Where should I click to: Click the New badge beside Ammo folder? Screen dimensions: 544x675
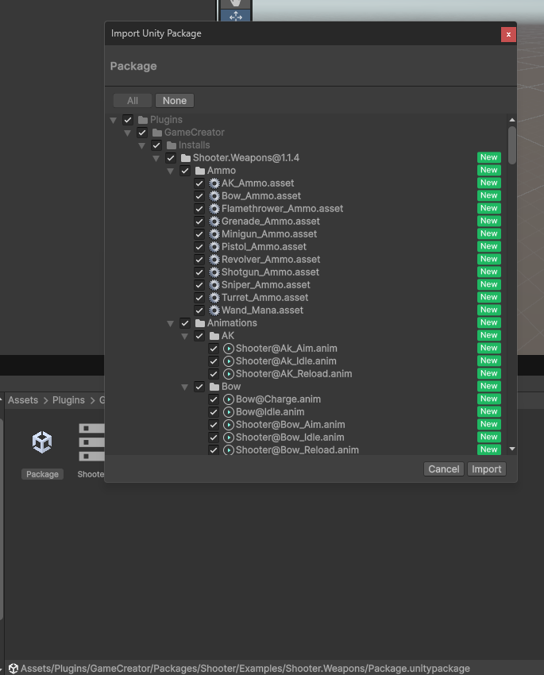[489, 170]
